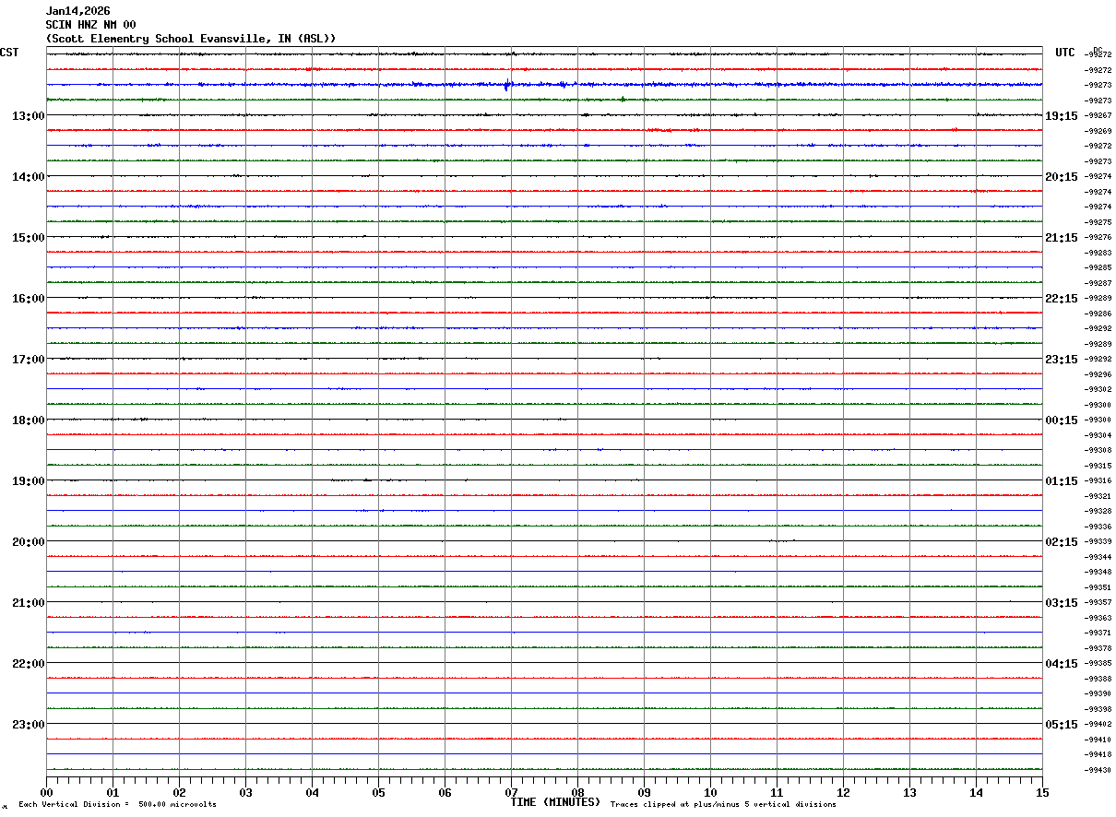Select the 02:15 UTC time label
The height and width of the screenshot is (817, 1116).
pyautogui.click(x=1061, y=542)
